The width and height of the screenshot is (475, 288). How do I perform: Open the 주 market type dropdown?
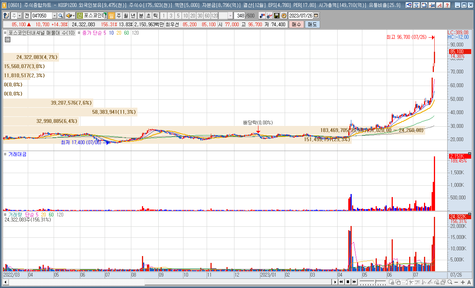click(x=19, y=16)
